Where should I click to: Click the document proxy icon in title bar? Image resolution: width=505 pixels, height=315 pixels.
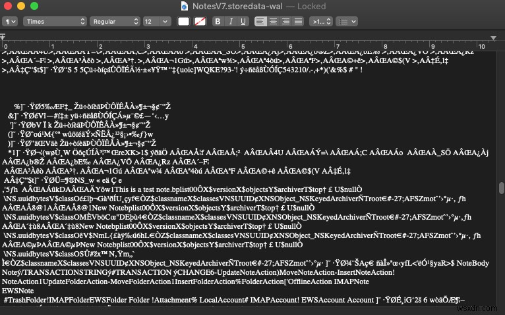pos(184,6)
